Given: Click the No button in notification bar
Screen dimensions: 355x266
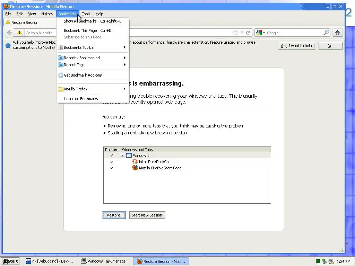Looking at the screenshot, I should pos(330,46).
